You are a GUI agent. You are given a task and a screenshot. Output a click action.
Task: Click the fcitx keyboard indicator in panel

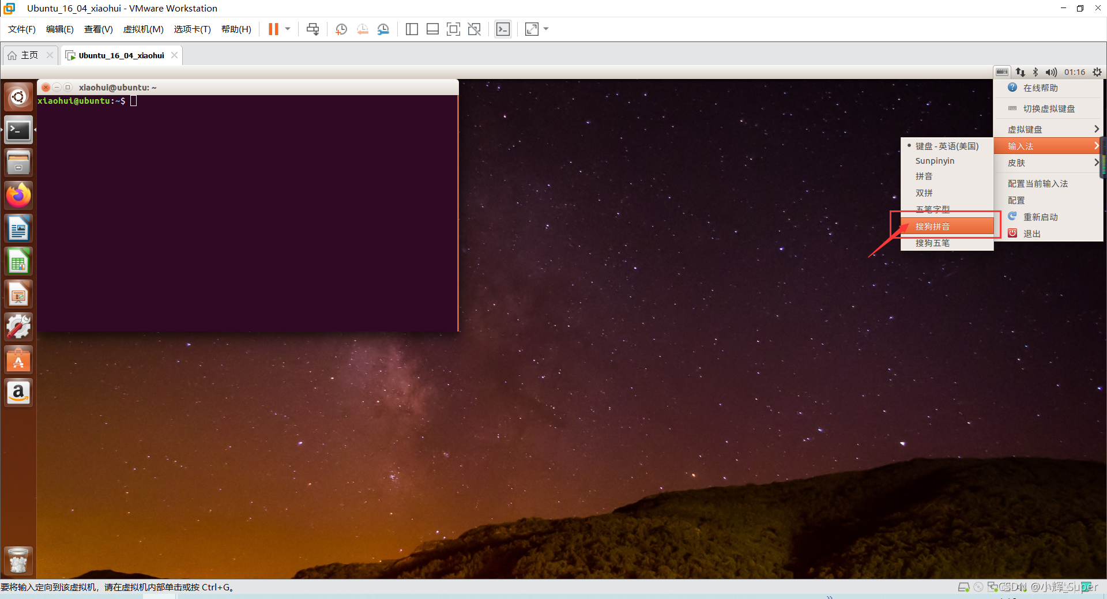pyautogui.click(x=1002, y=72)
